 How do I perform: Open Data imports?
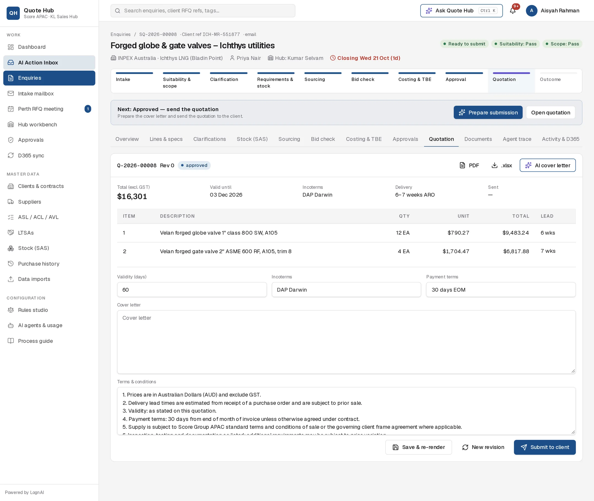[x=49, y=279]
